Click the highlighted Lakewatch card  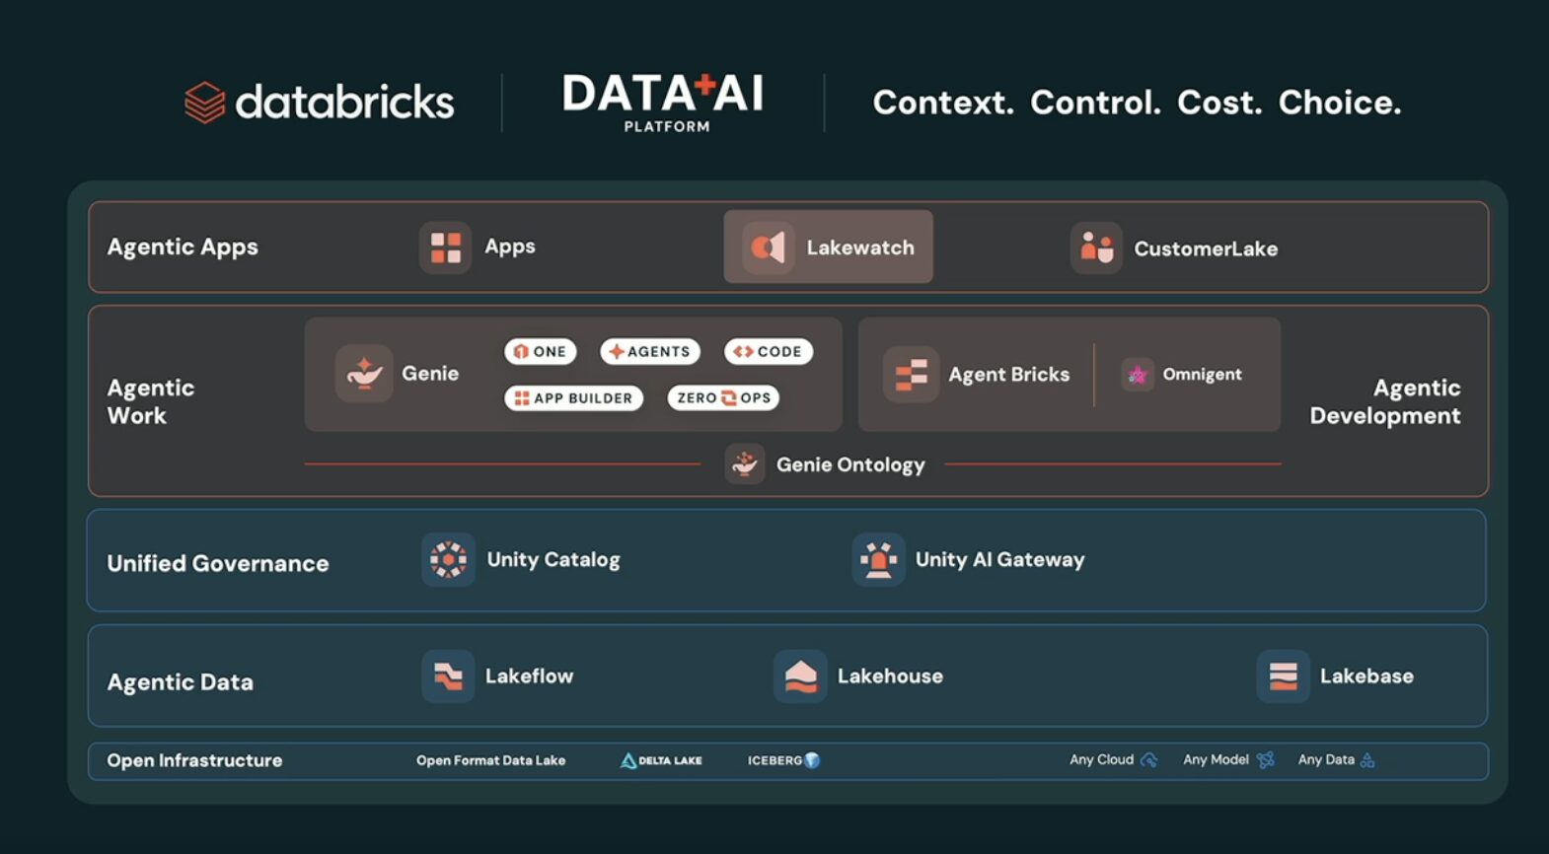coord(829,247)
